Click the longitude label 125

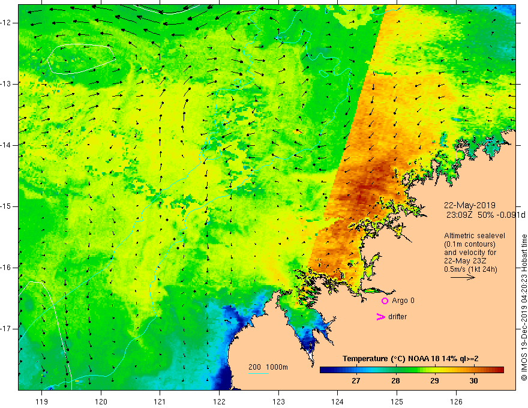click(397, 401)
